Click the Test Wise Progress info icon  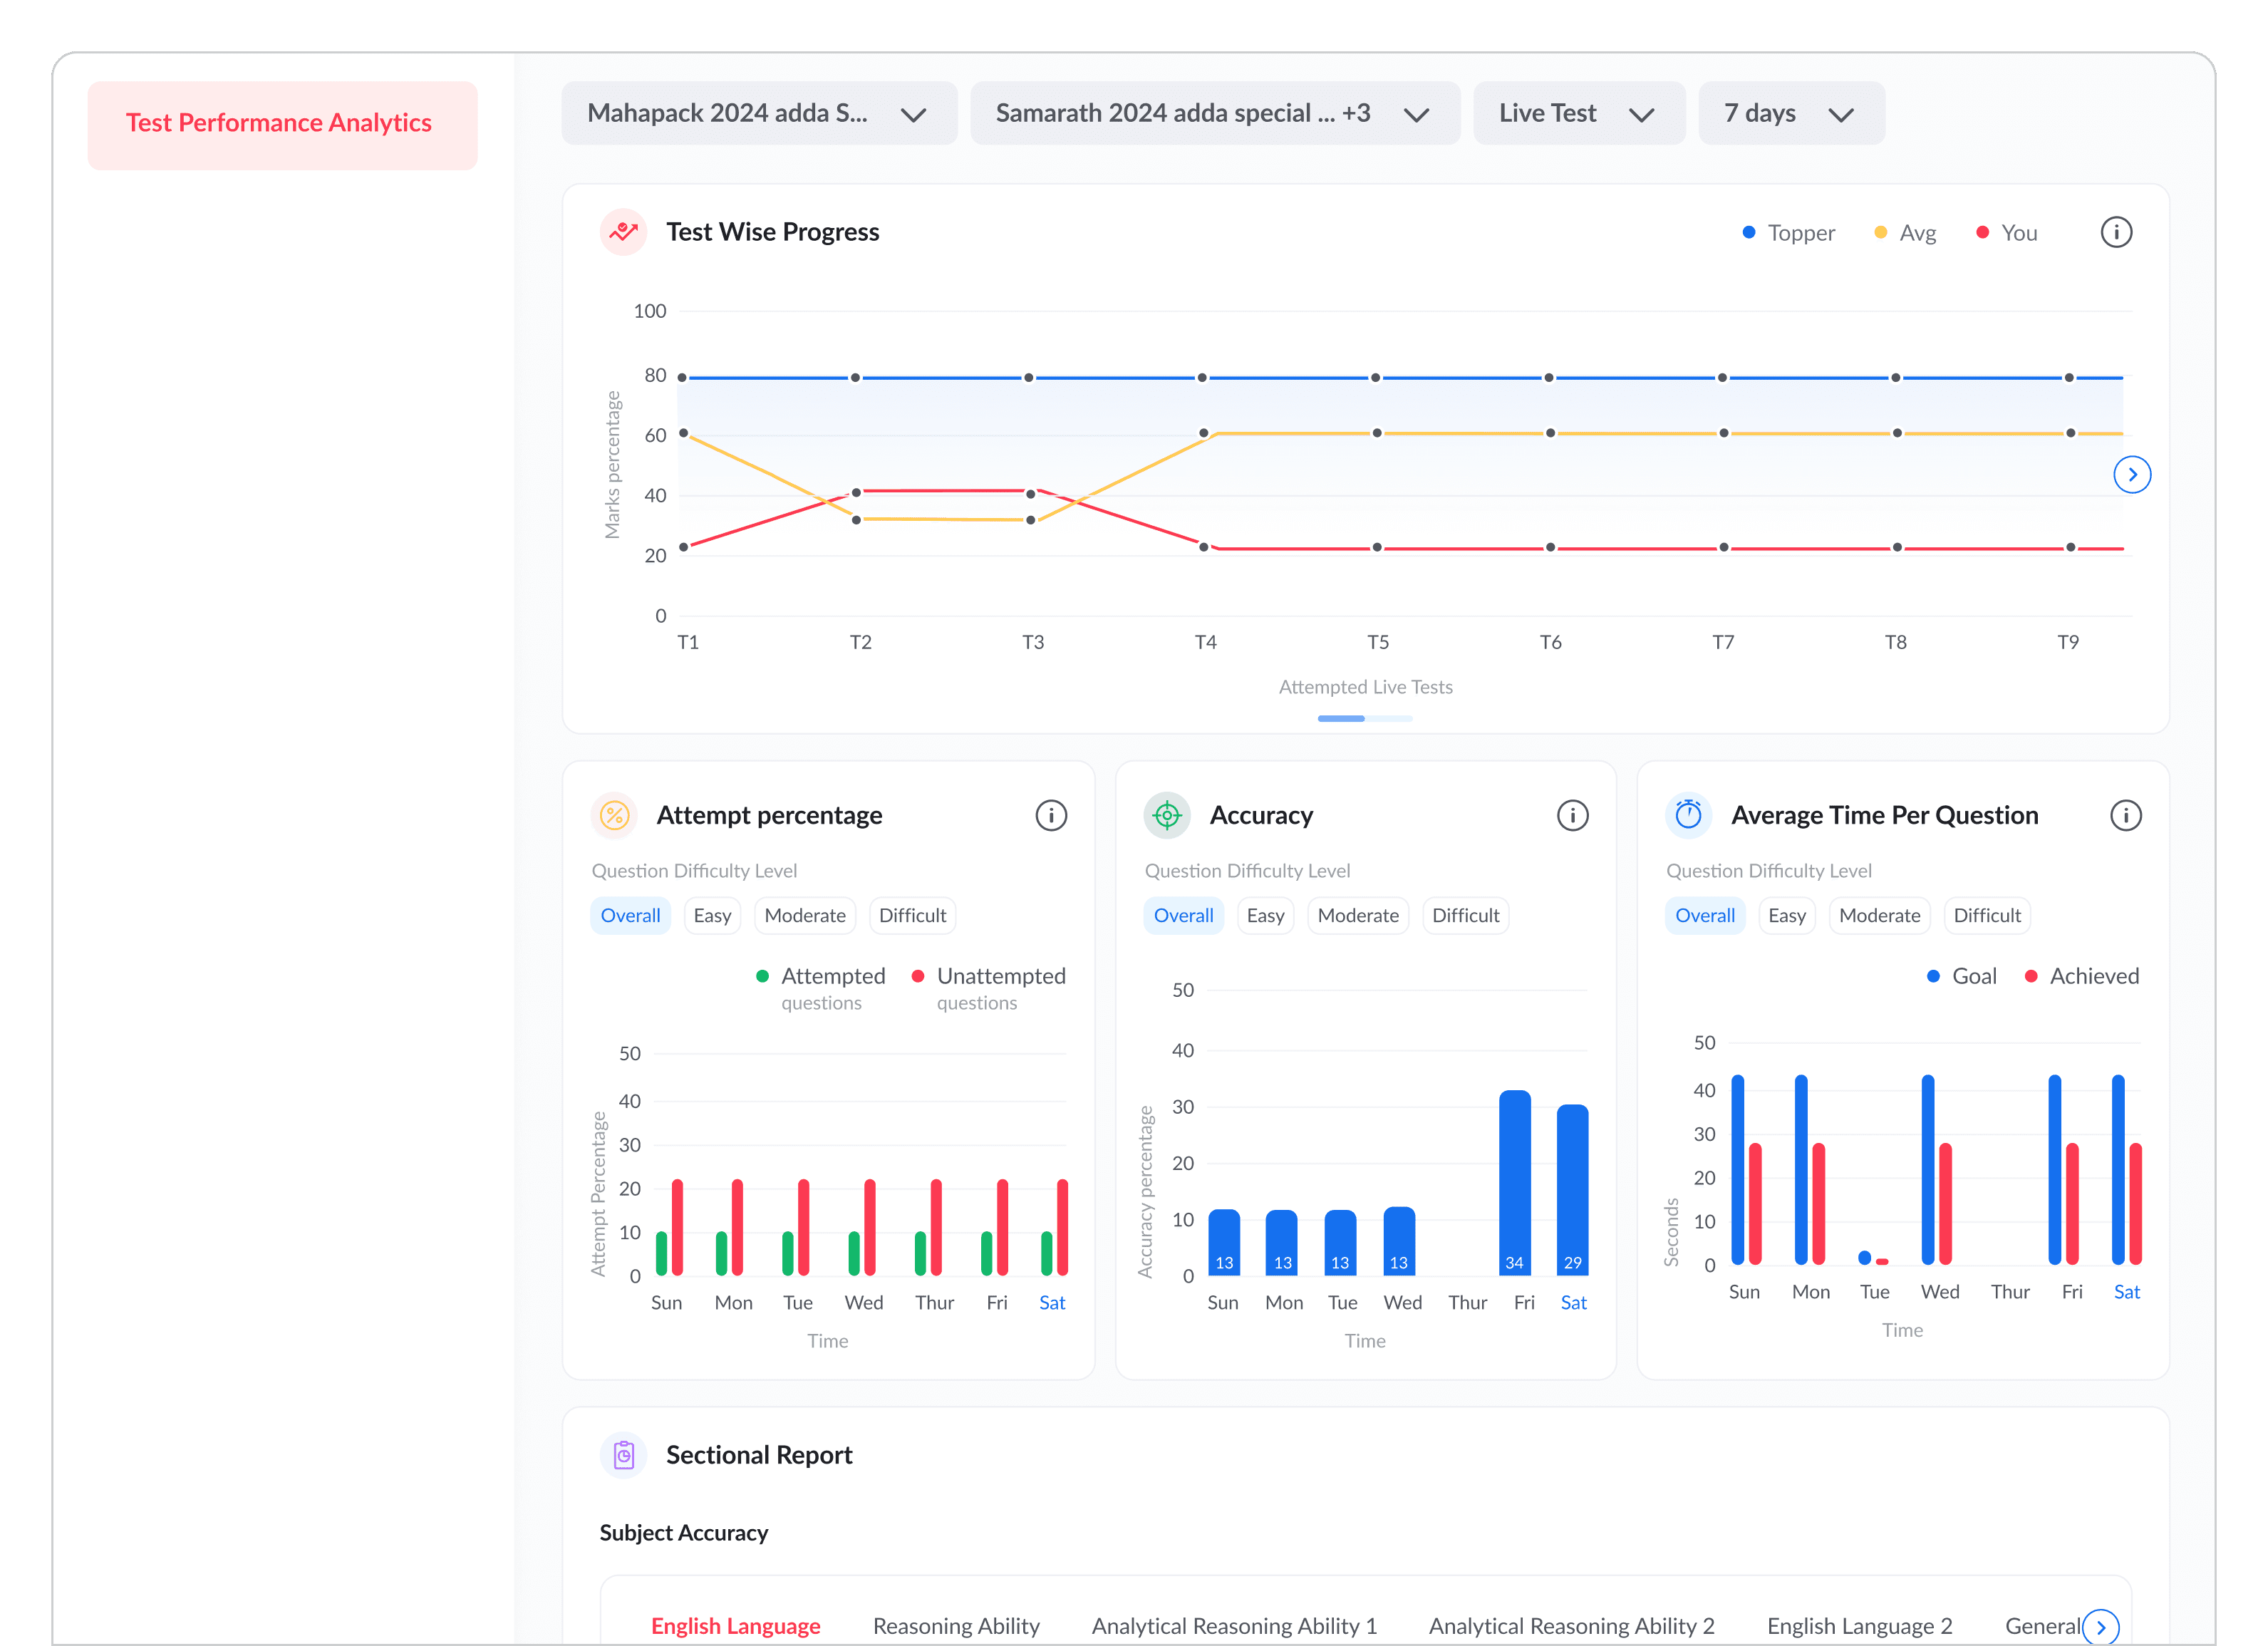[x=2115, y=232]
